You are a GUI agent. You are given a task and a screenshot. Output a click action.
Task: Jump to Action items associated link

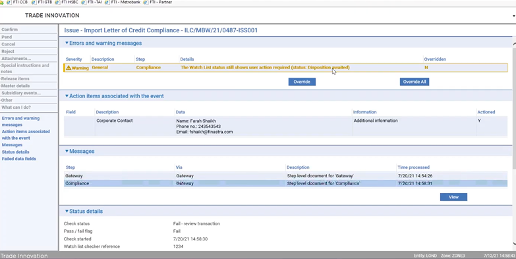pyautogui.click(x=26, y=134)
